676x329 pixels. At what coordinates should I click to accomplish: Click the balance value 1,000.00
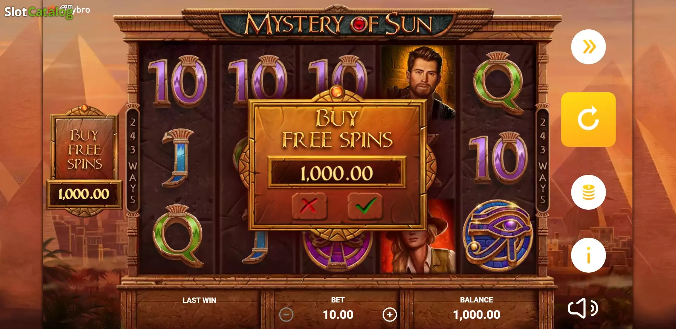point(476,314)
